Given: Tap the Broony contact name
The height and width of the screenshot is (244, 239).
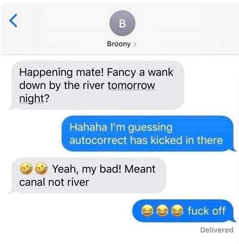Looking at the screenshot, I should (119, 44).
